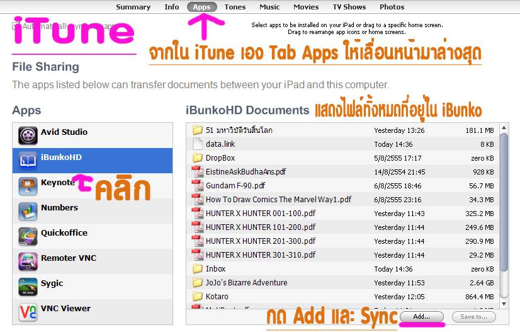Select the Inbox folder name
Image resolution: width=520 pixels, height=332 pixels.
pos(215,269)
